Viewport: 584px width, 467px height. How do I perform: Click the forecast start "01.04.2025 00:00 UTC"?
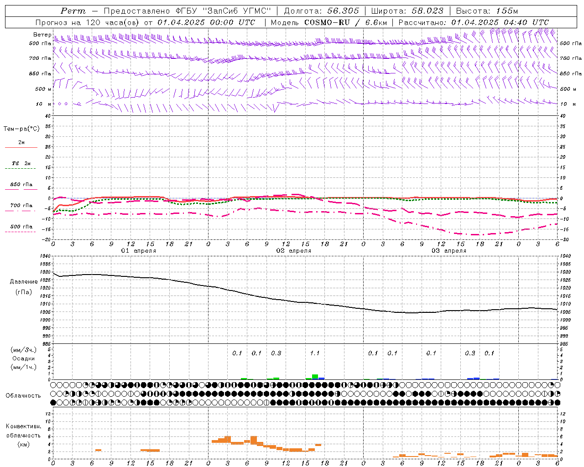click(206, 22)
